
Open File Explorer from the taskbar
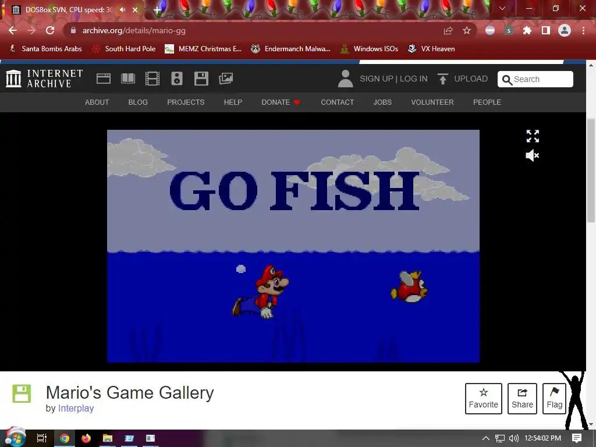108,438
